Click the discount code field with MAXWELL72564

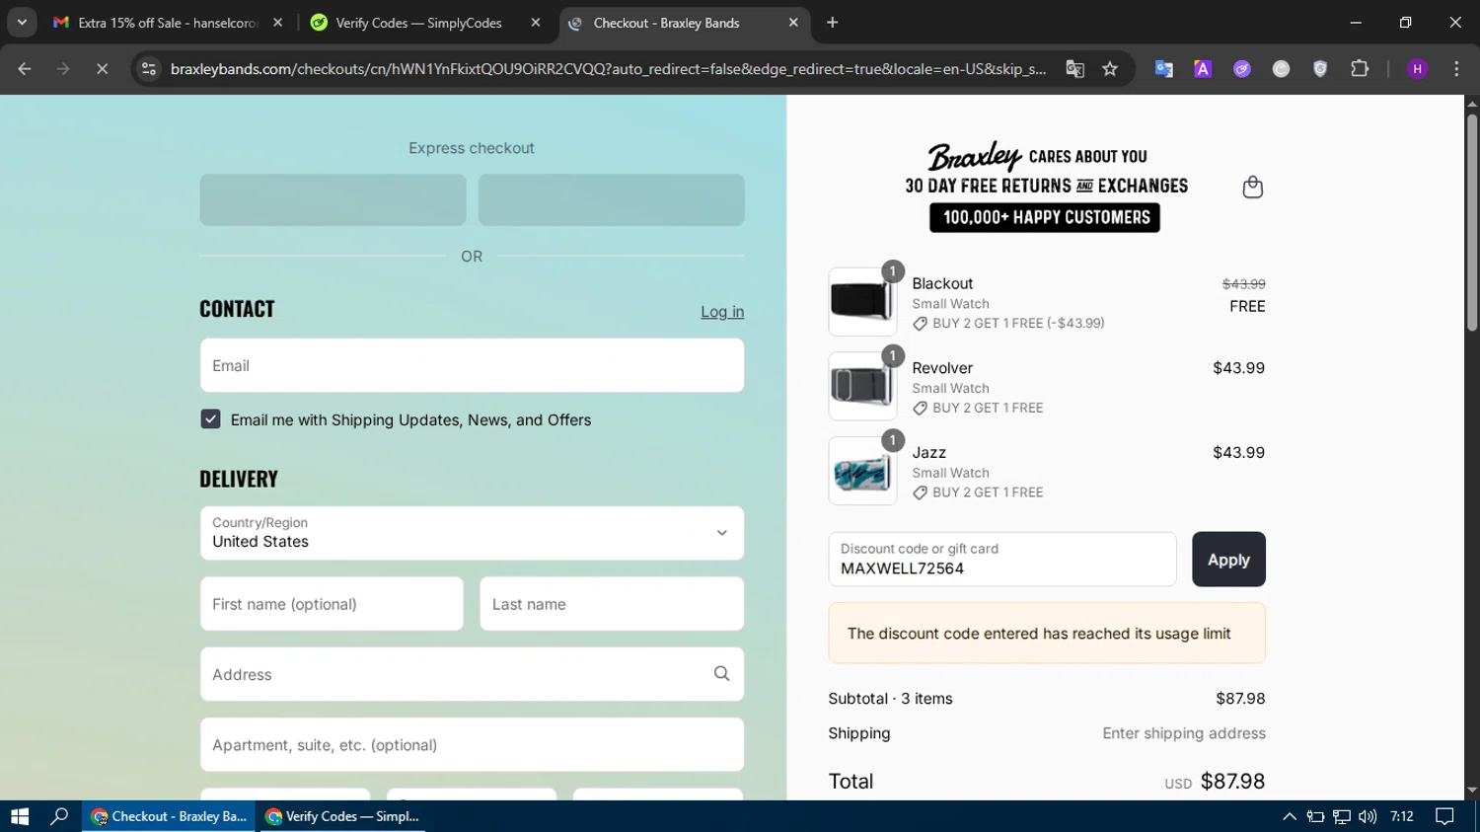click(x=1002, y=560)
